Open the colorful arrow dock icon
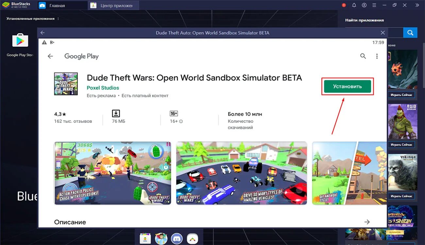 pos(192,238)
